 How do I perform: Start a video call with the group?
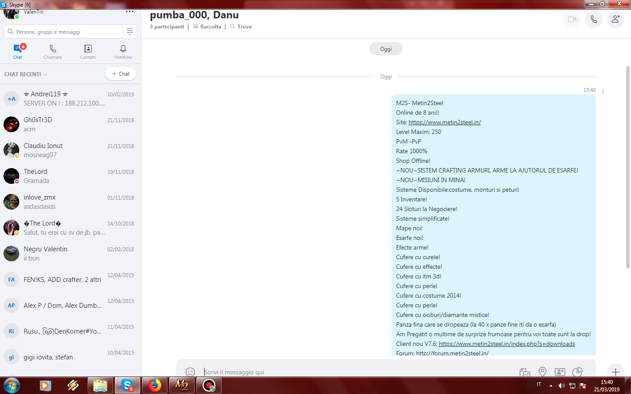click(572, 19)
